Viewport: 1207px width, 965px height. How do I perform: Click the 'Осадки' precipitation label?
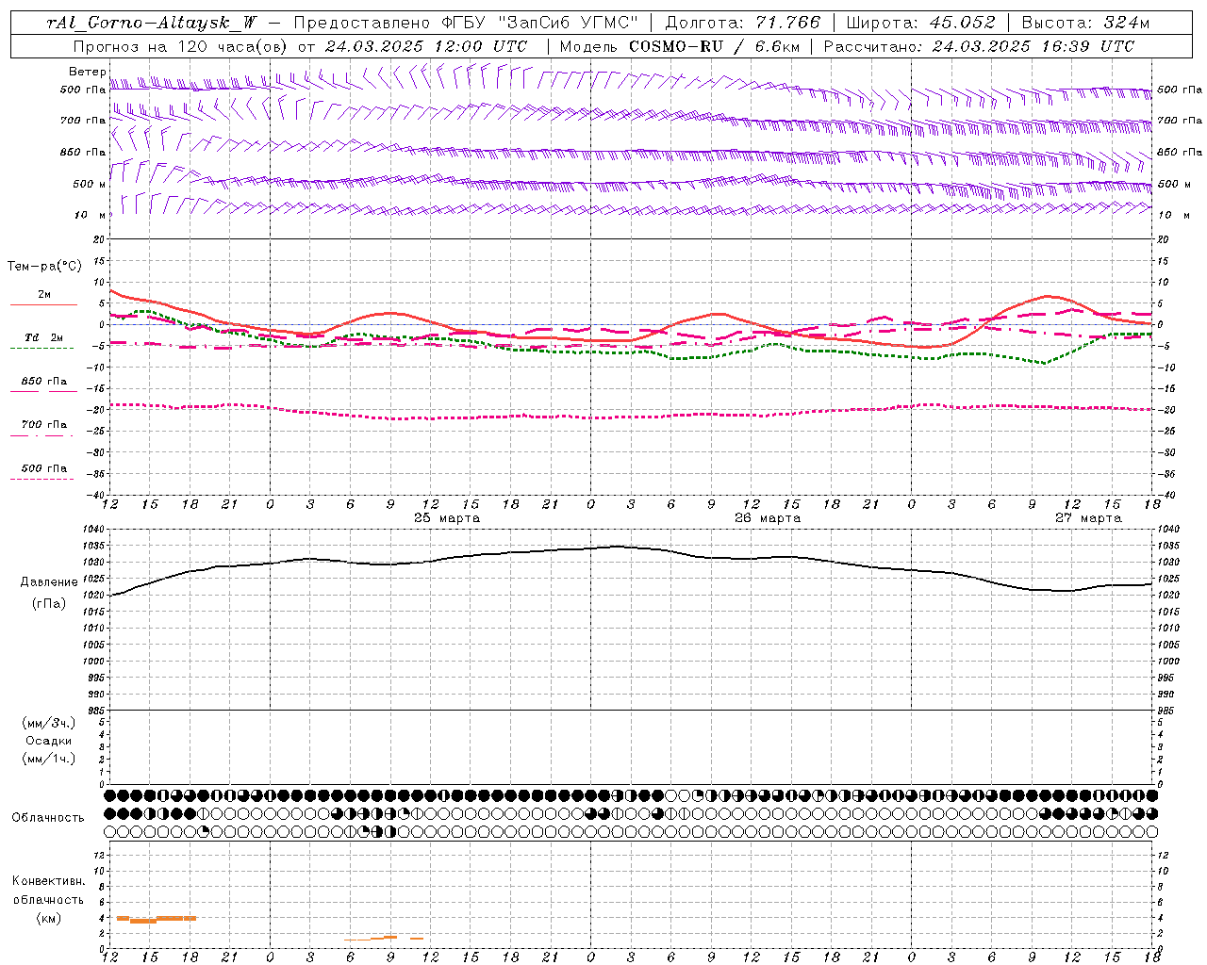49,741
